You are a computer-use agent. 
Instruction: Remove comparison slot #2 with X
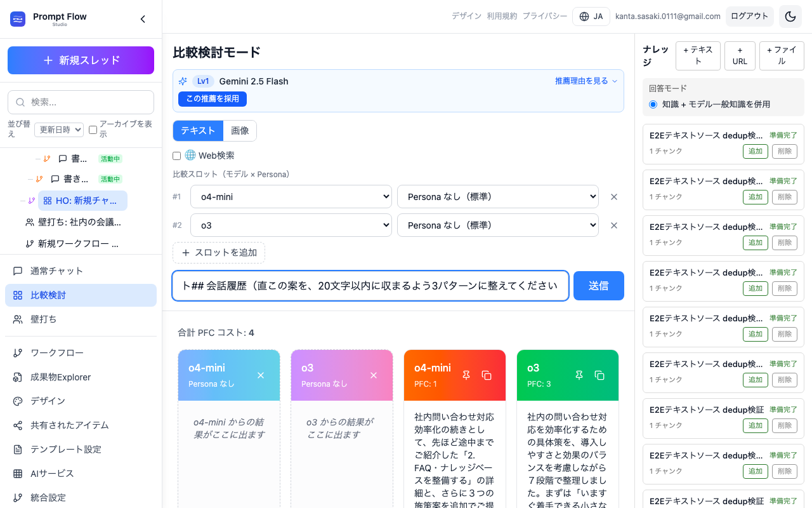pyautogui.click(x=614, y=225)
